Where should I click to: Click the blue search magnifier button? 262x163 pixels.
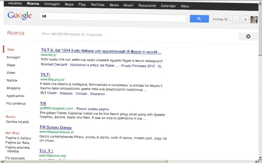point(199,19)
